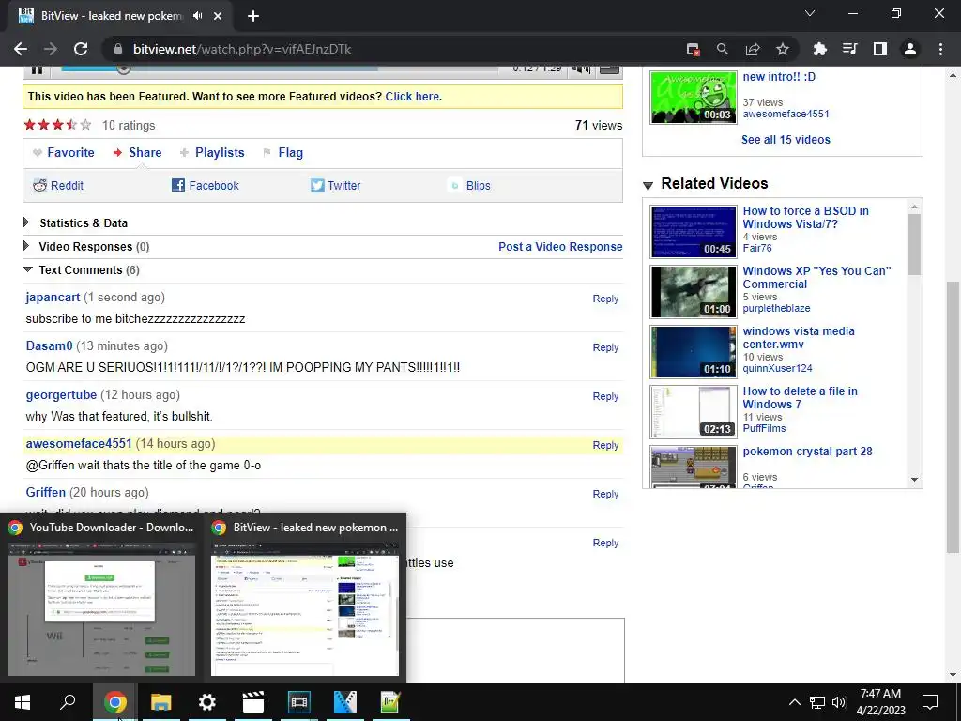Open japancart's profile

pos(53,298)
